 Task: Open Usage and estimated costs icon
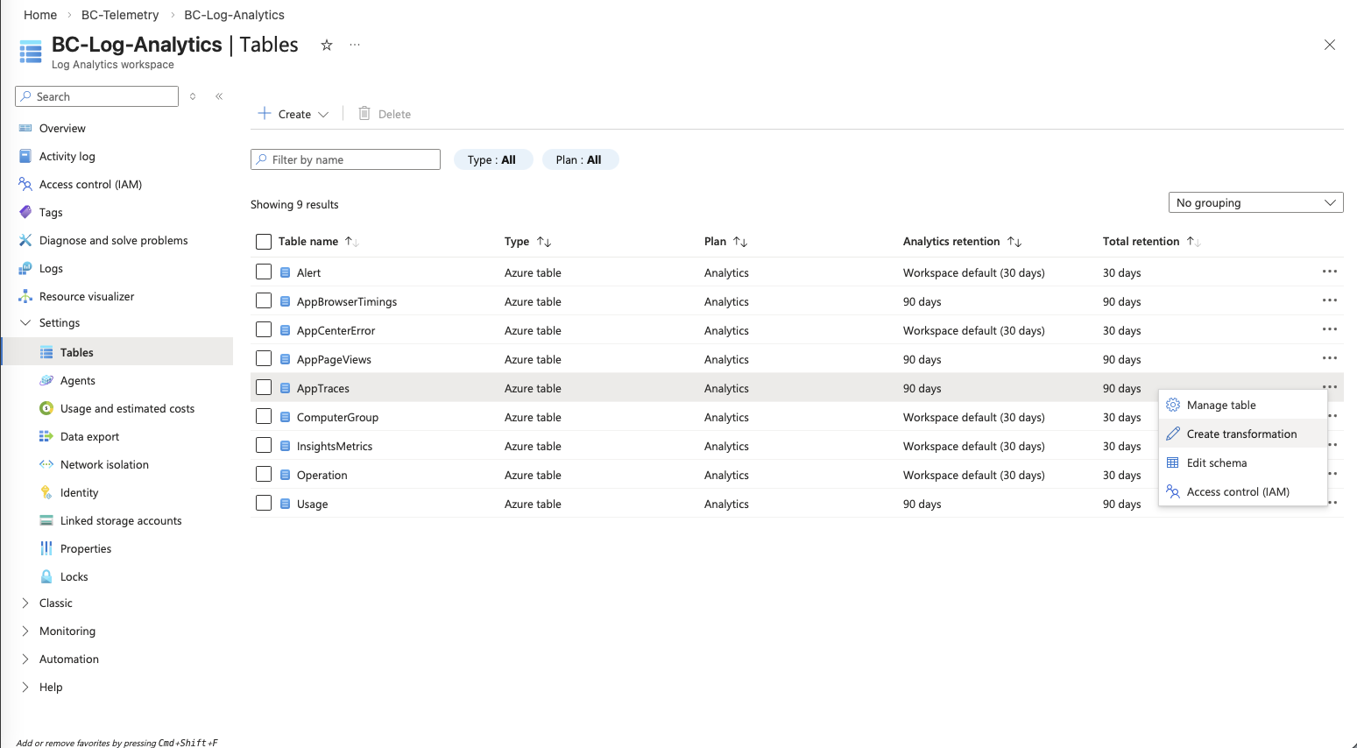click(46, 408)
